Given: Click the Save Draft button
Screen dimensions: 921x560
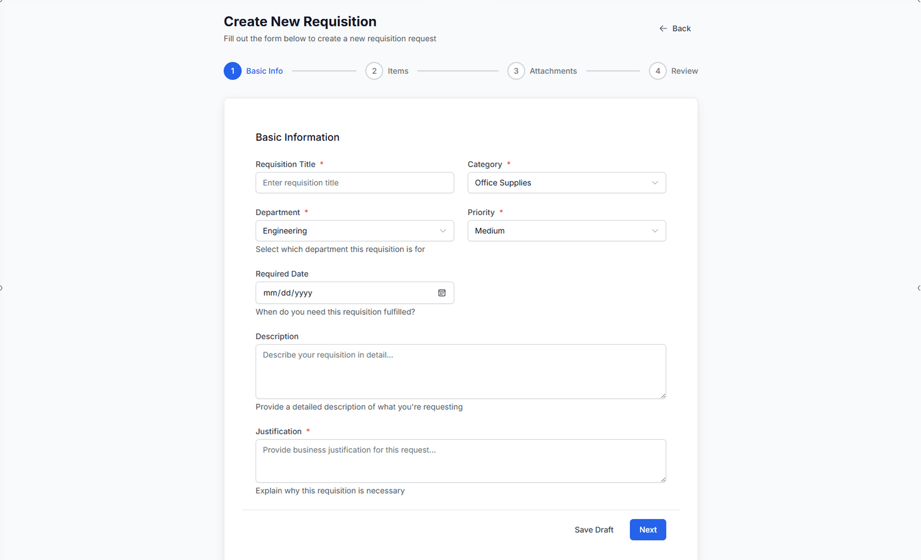Looking at the screenshot, I should click(x=594, y=529).
